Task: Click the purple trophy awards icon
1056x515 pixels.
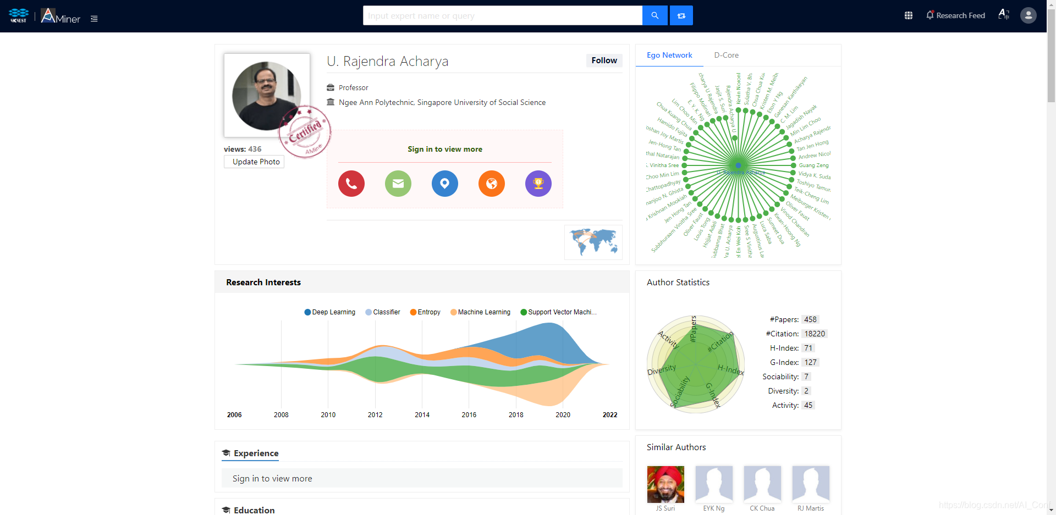Action: click(x=538, y=184)
